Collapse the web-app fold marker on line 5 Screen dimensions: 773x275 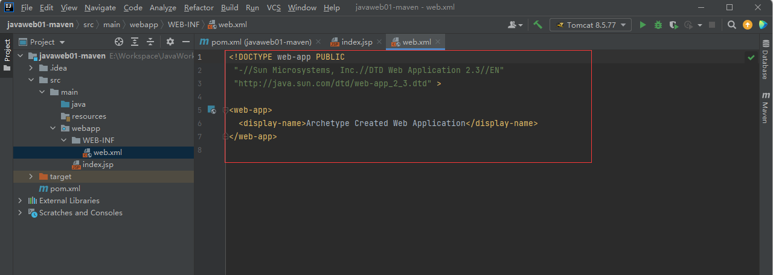tap(225, 110)
